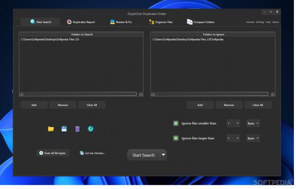Click the Folders to Search header
Viewport: 296px width, 189px height.
point(82,34)
